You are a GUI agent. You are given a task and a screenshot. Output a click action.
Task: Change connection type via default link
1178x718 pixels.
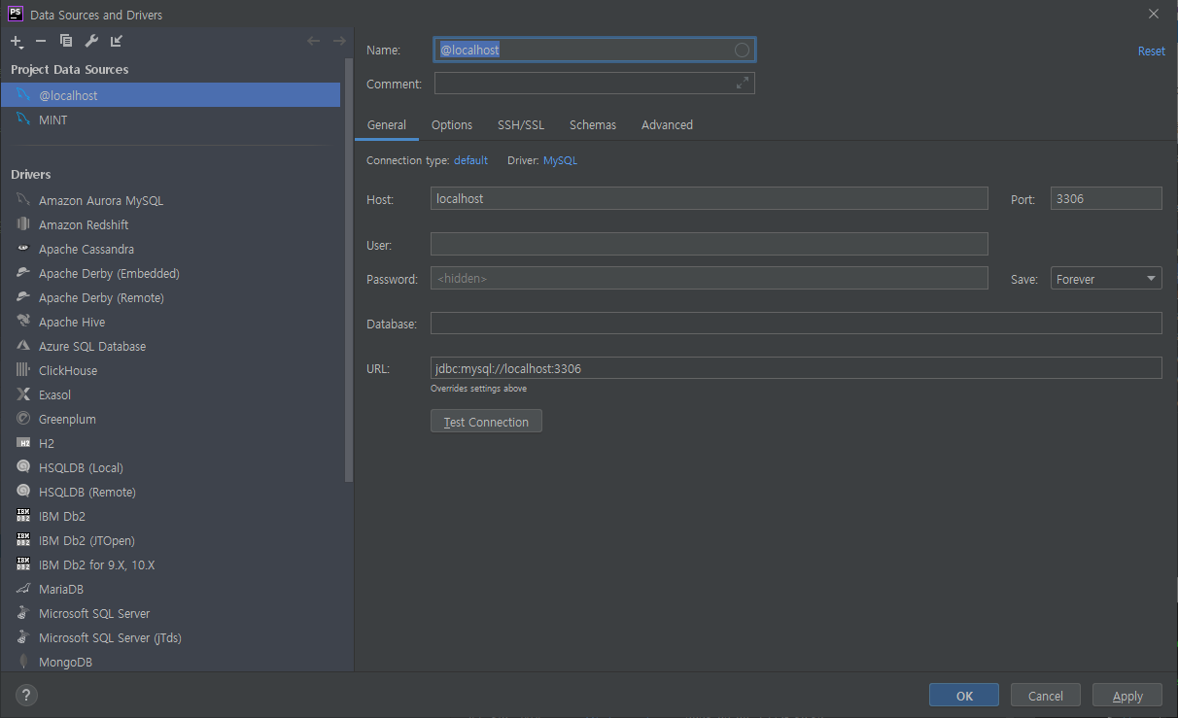click(x=470, y=160)
